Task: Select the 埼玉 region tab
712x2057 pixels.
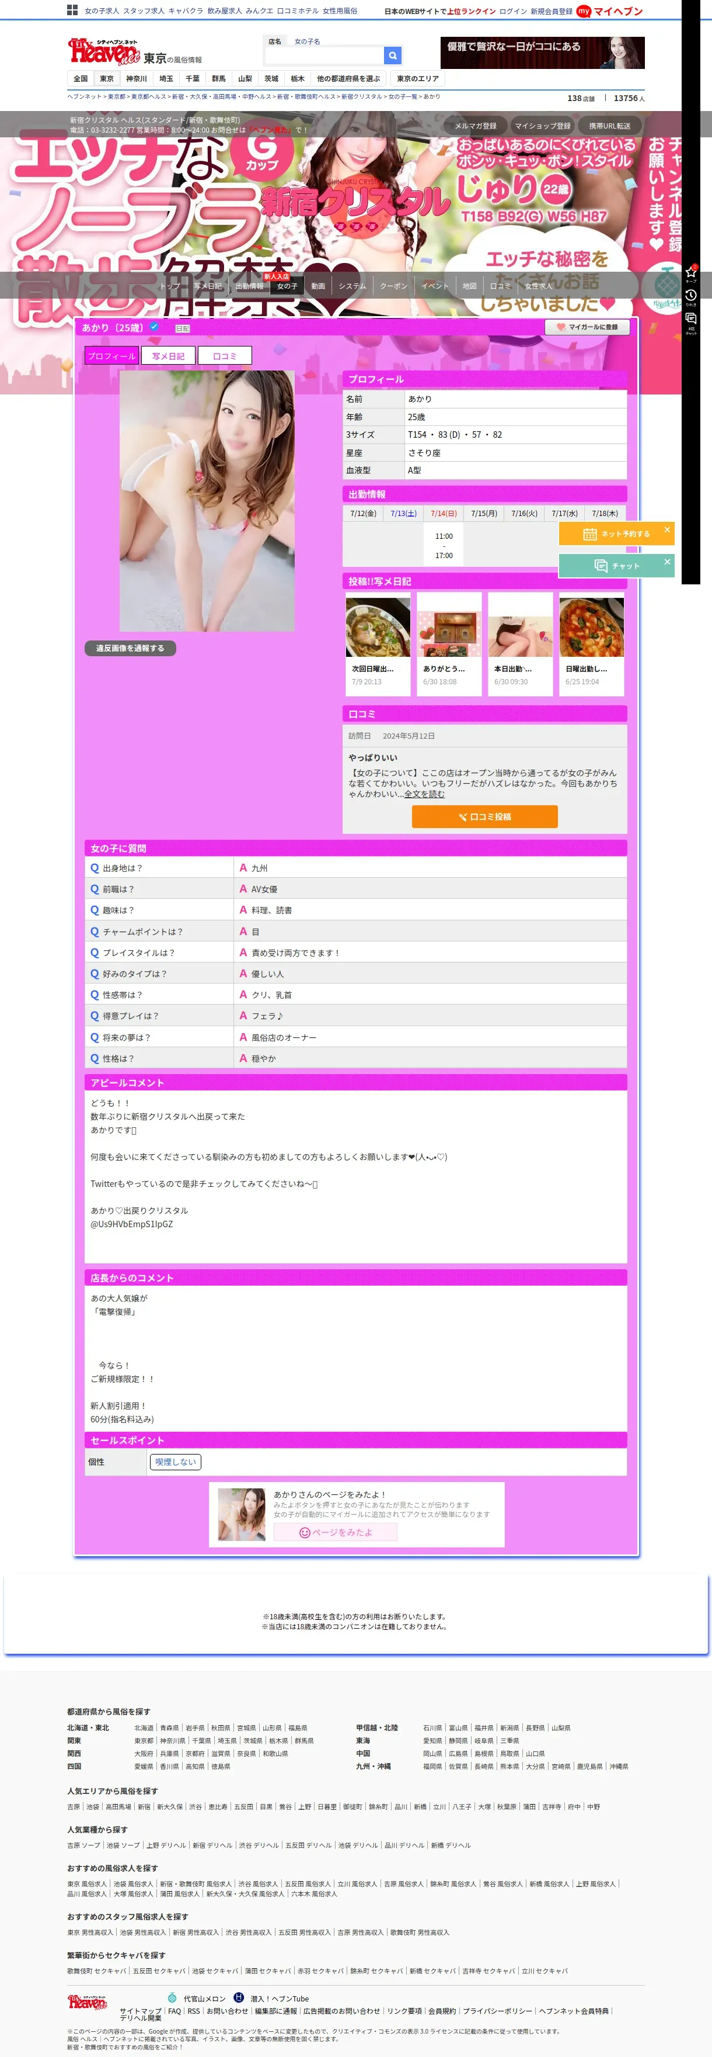Action: point(166,78)
